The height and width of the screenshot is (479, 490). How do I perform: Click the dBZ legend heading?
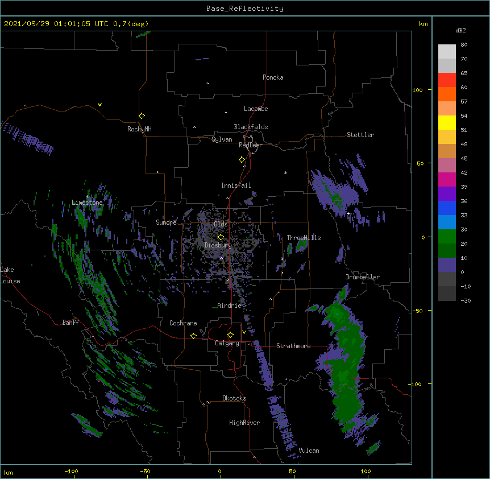point(460,30)
